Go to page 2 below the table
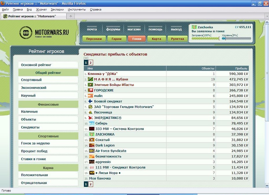269x195 pixels. point(91,184)
